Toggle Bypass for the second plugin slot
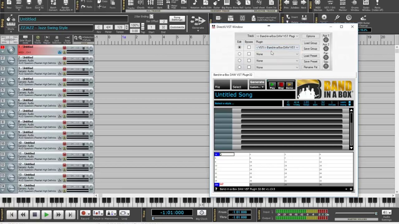Viewport: 399px width, 224px height. 249,54
